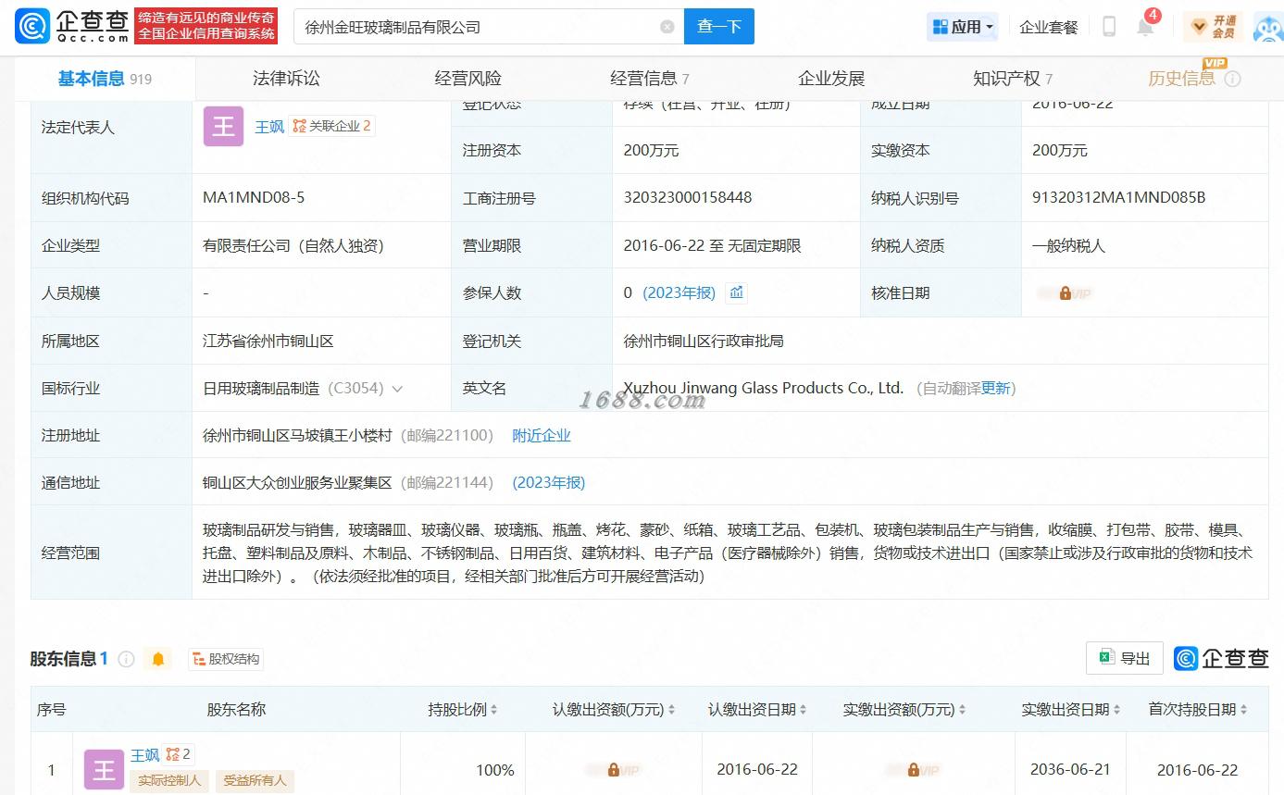Switch to the 法律诉讼 tab
Image resolution: width=1284 pixels, height=795 pixels.
coord(286,79)
